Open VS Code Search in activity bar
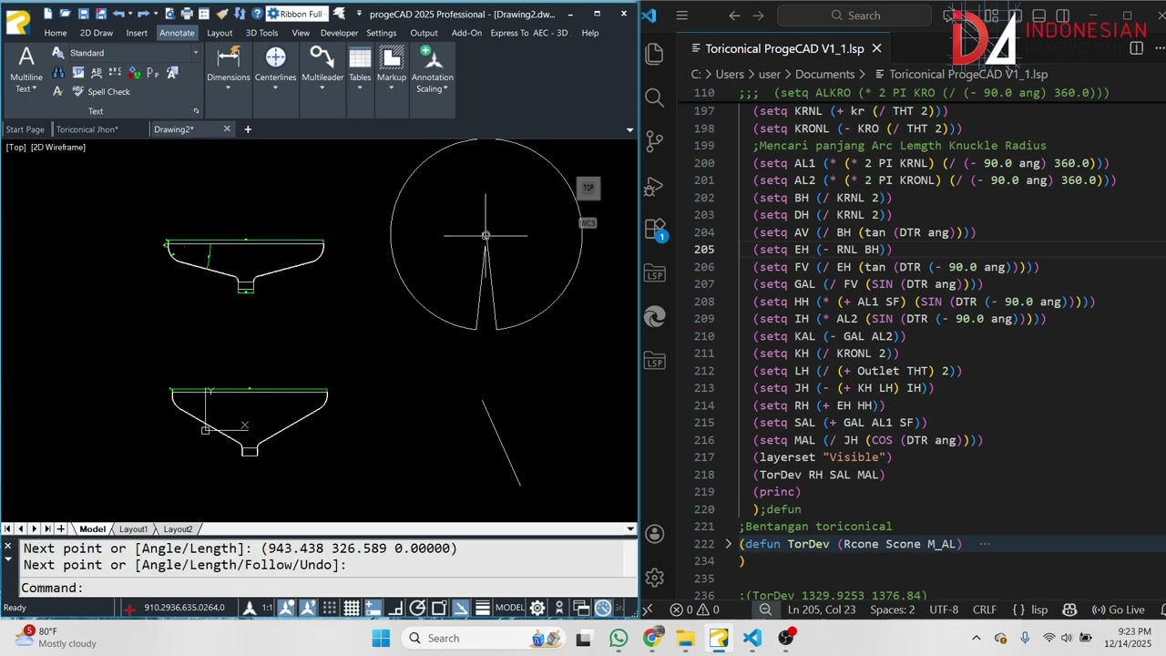Viewport: 1166px width, 656px height. [x=654, y=97]
